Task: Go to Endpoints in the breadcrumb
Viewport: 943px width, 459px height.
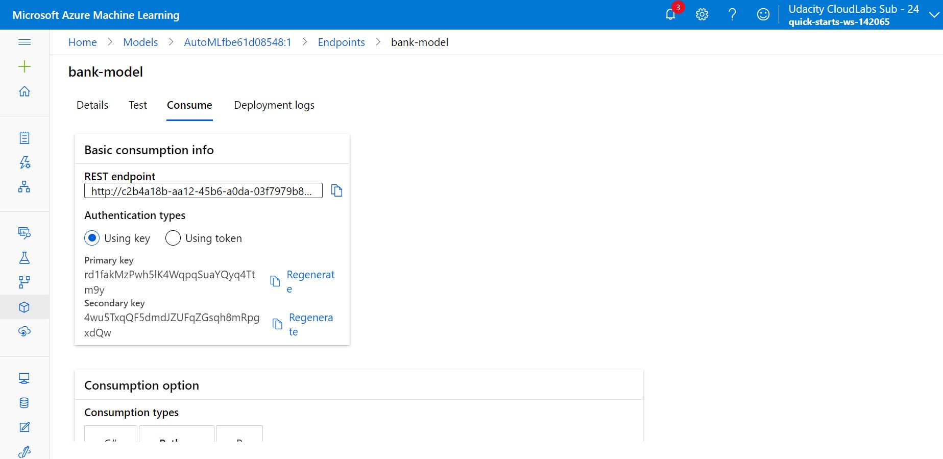Action: click(x=341, y=42)
